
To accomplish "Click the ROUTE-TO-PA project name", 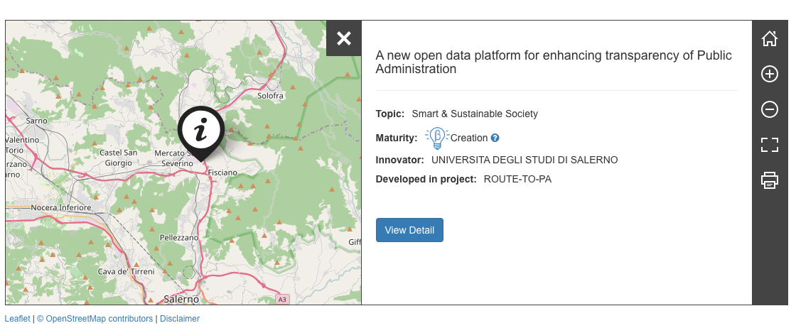I will (517, 179).
